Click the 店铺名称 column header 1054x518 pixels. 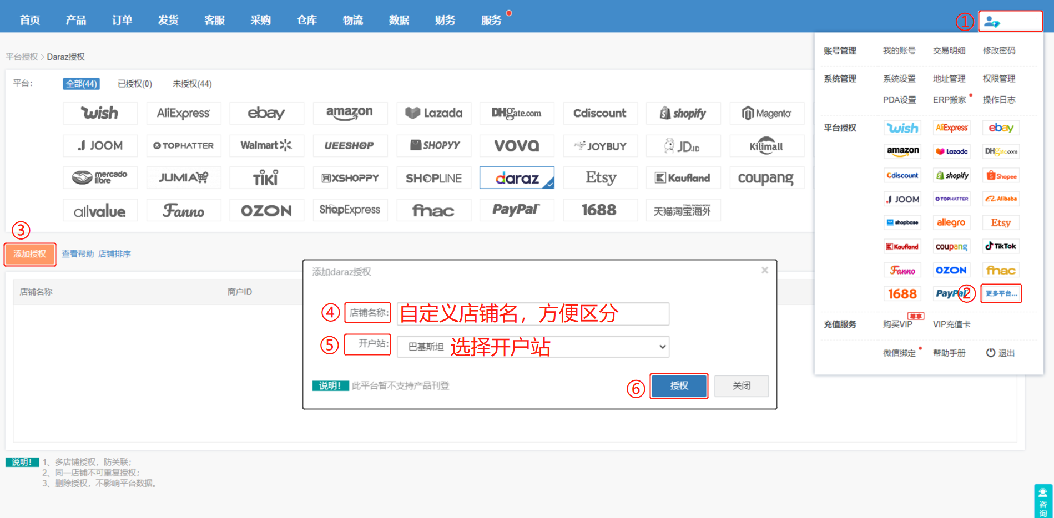36,292
